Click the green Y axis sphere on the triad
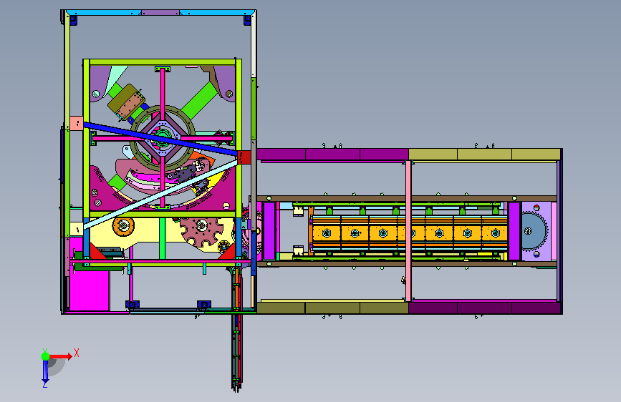Image resolution: width=621 pixels, height=402 pixels. [x=46, y=356]
